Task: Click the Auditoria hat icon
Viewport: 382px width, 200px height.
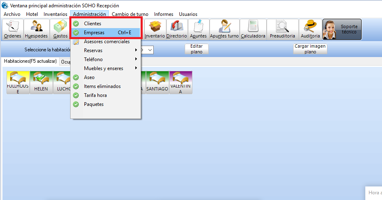Action: [310, 29]
